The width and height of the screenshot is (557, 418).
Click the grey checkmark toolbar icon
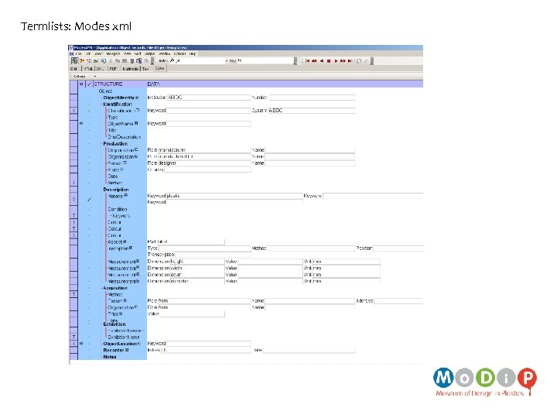(x=365, y=61)
